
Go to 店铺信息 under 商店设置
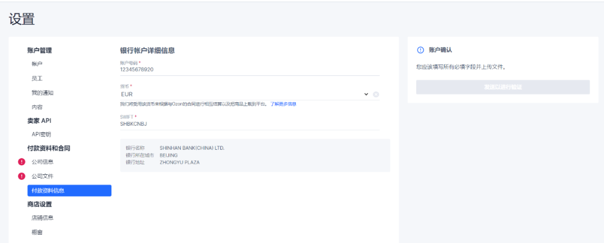(x=43, y=218)
